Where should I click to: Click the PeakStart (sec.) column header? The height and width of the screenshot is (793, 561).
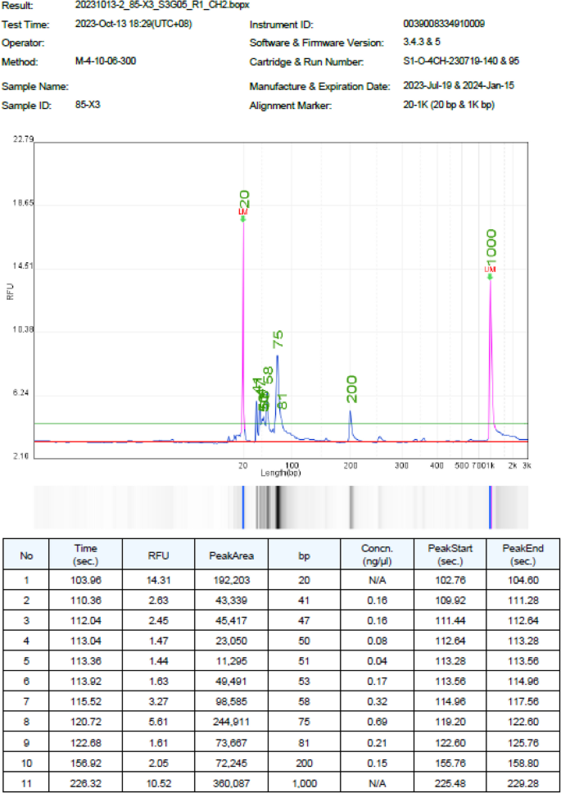click(x=450, y=555)
